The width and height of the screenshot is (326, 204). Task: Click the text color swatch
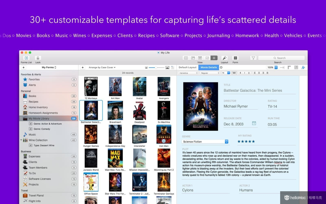[x=234, y=73]
